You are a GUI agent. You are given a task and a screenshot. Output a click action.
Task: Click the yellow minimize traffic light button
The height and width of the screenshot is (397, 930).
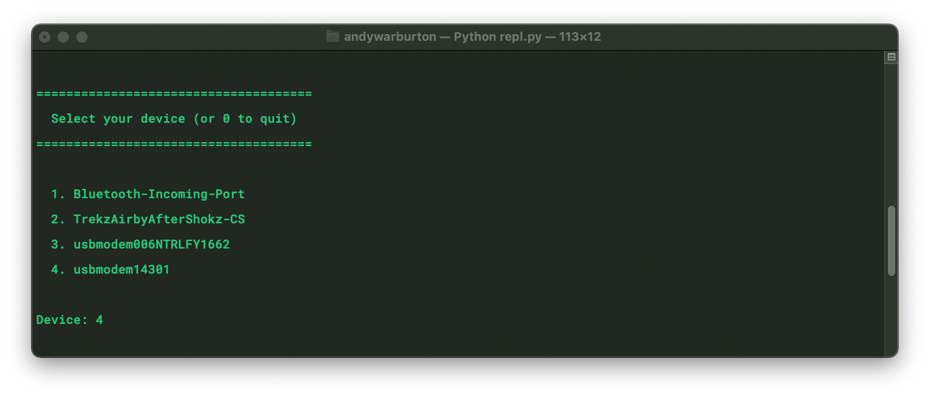click(x=64, y=37)
